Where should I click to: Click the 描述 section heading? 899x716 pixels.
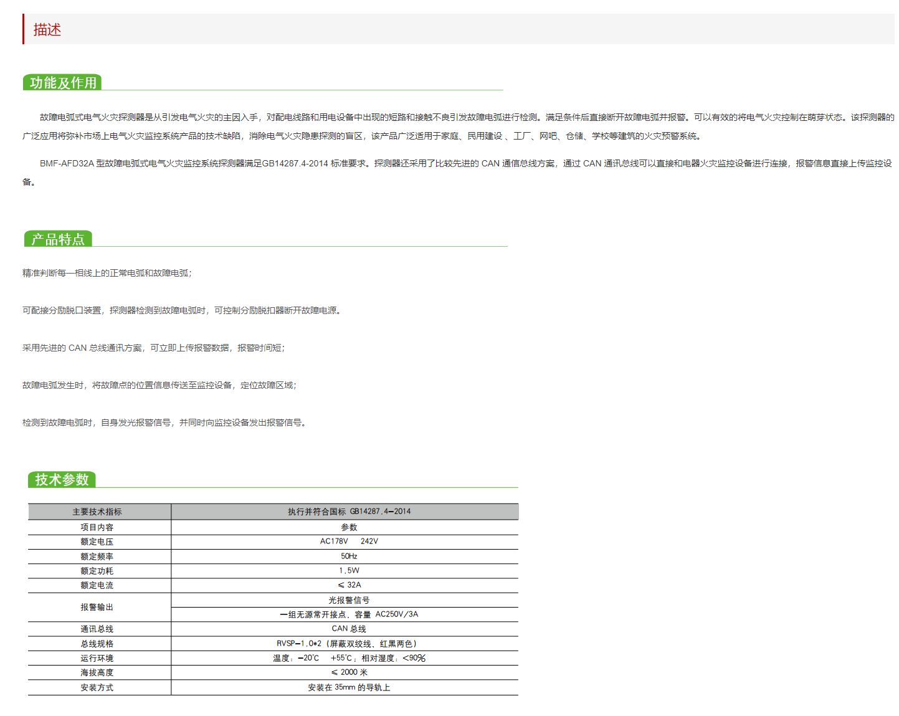pyautogui.click(x=46, y=29)
